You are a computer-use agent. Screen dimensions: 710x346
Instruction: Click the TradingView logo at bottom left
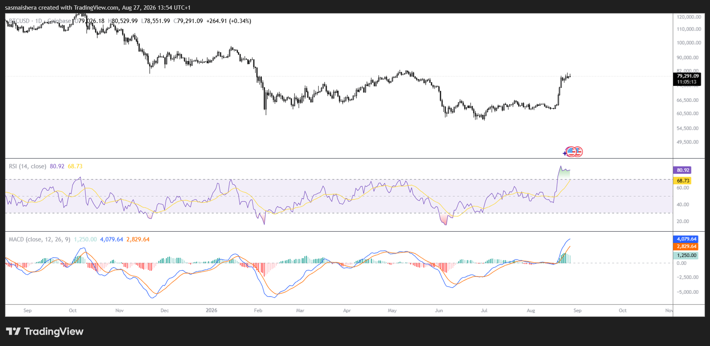click(x=45, y=331)
